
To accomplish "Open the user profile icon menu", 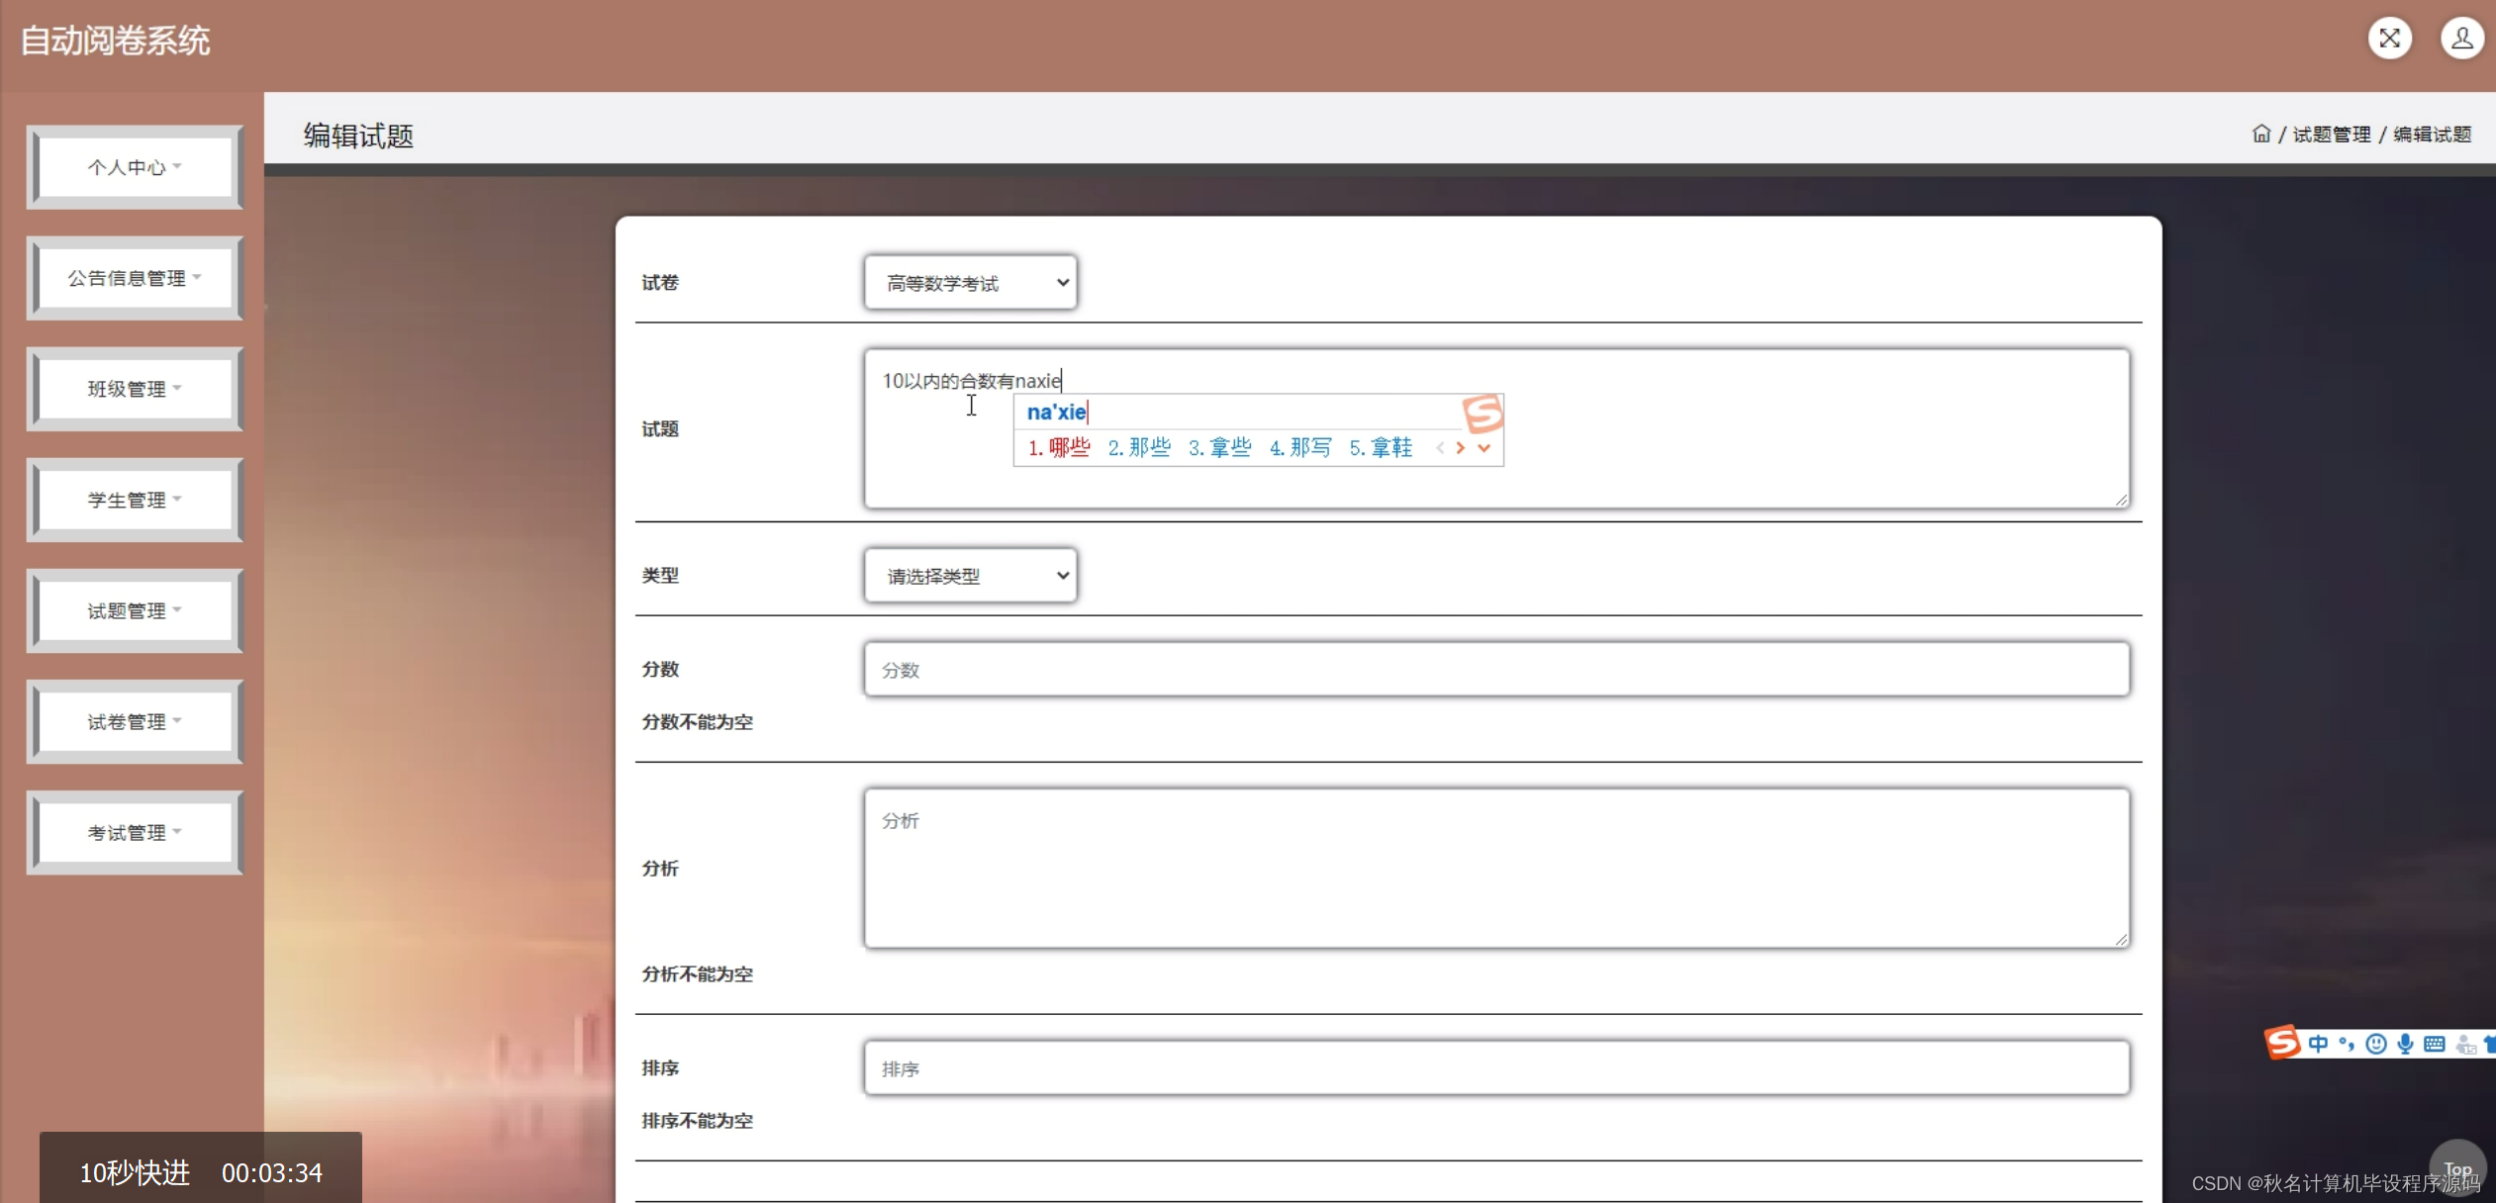I will 2461,39.
